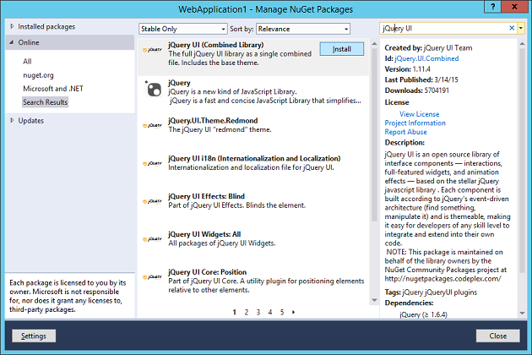Image resolution: width=532 pixels, height=355 pixels.
Task: Select jQuery UI Effects: Blind title
Action: coord(206,196)
